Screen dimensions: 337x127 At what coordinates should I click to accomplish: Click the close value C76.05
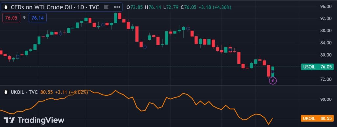click(x=189, y=7)
